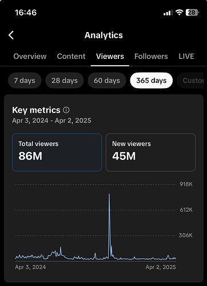Tap the Wi-Fi status icon
The width and height of the screenshot is (207, 286).
click(179, 13)
